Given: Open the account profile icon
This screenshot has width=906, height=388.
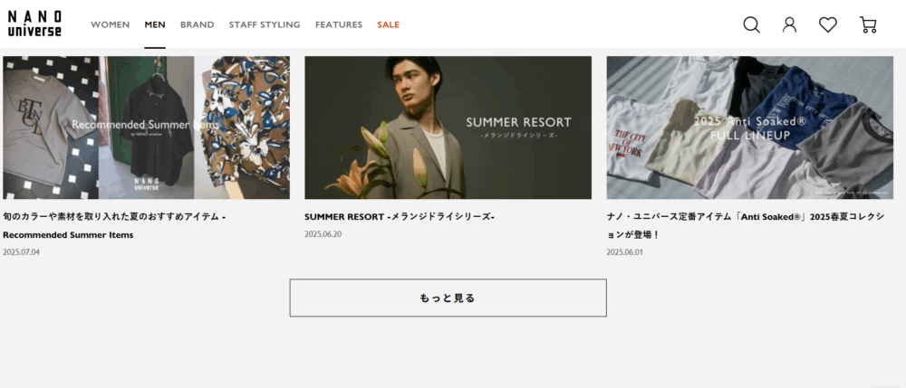Looking at the screenshot, I should coord(789,24).
